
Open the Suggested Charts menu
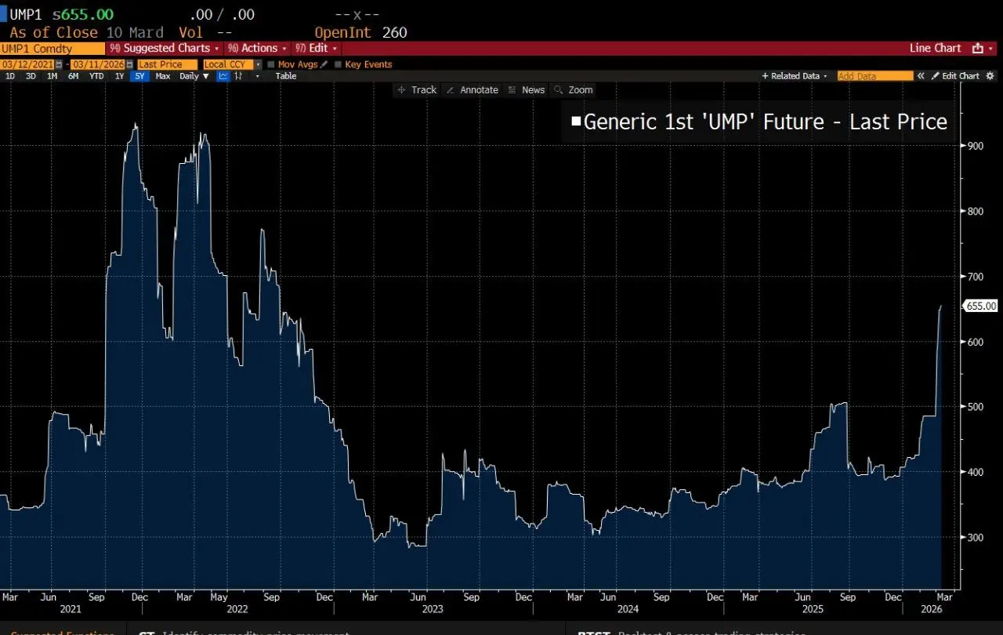tap(164, 48)
